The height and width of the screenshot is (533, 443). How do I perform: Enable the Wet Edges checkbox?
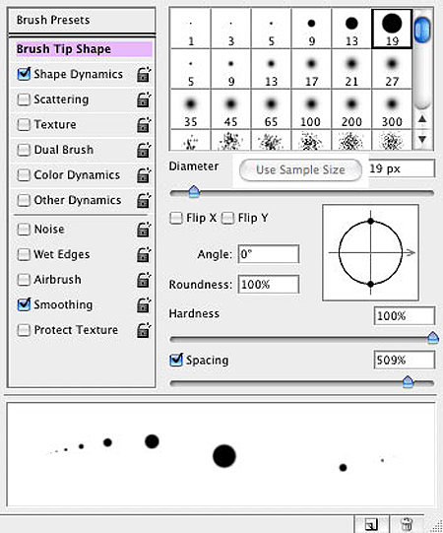(x=24, y=254)
